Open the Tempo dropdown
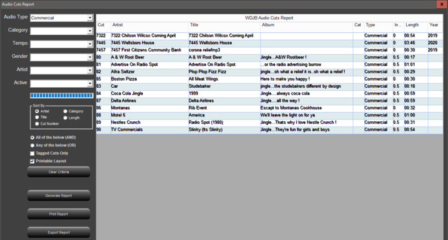 click(x=90, y=44)
